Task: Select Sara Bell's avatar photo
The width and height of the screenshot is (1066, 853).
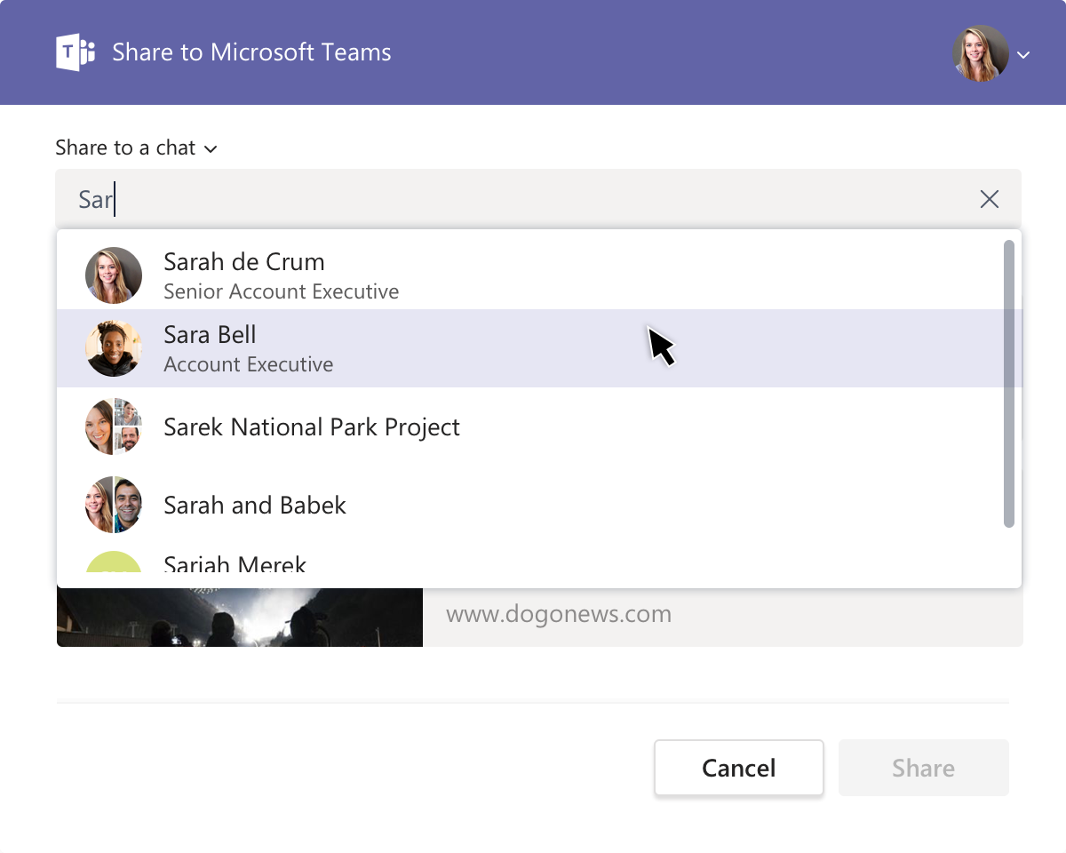Action: click(114, 348)
